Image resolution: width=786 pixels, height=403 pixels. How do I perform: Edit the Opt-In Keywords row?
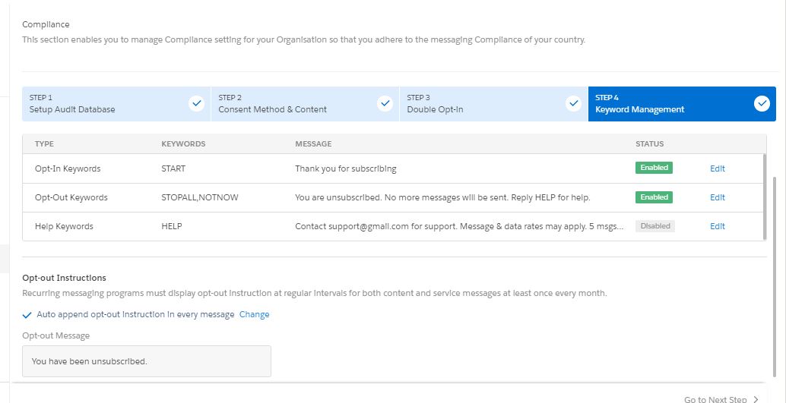point(718,168)
